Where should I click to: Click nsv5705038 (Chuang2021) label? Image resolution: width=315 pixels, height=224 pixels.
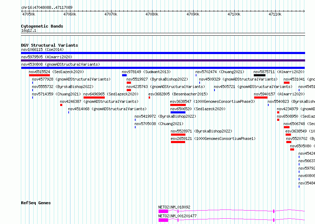tap(159, 124)
